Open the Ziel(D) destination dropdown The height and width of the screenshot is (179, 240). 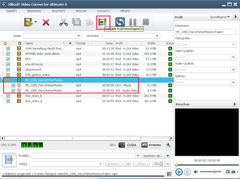click(x=100, y=164)
